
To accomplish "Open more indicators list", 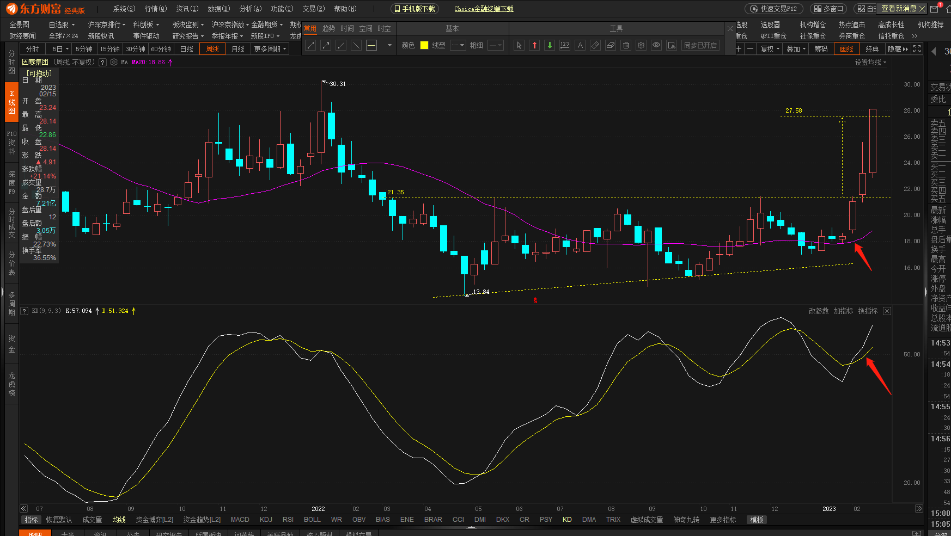I will [723, 520].
